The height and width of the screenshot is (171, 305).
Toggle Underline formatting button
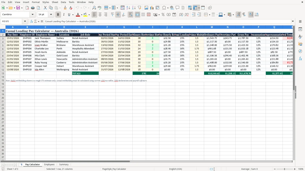[69, 15]
